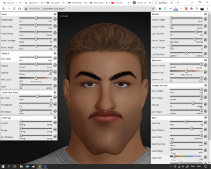Viewport: 211px width, 169px height.
Task: Open the Make-Up panel help icon
Action: point(55,117)
